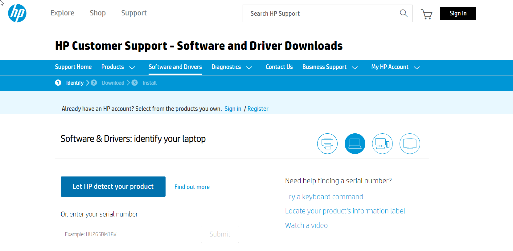Click step 2 Download circle icon
Viewport: 513px width, 251px height.
94,83
